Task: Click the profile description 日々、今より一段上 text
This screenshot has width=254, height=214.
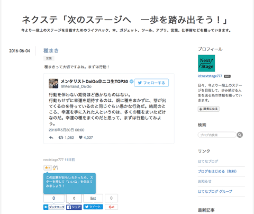Action: pos(220,93)
